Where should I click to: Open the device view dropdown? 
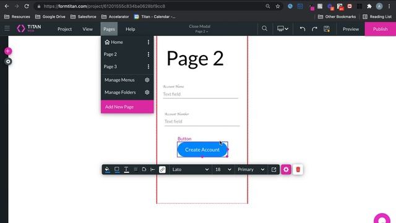pos(283,29)
